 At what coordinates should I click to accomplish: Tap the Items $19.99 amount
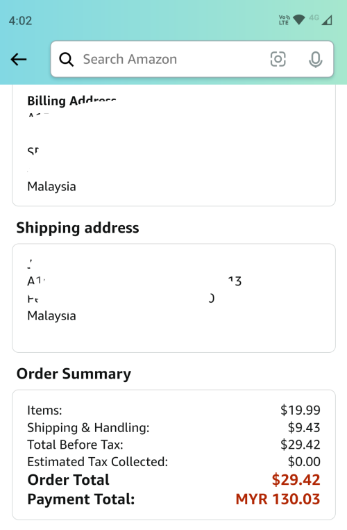coord(300,410)
